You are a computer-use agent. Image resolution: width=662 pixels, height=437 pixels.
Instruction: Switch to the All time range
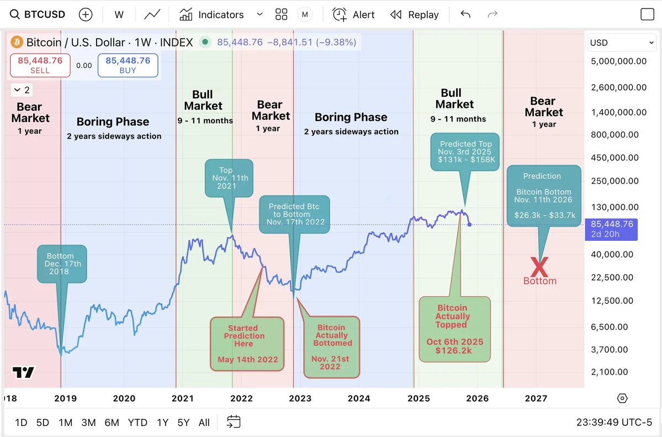click(x=204, y=423)
